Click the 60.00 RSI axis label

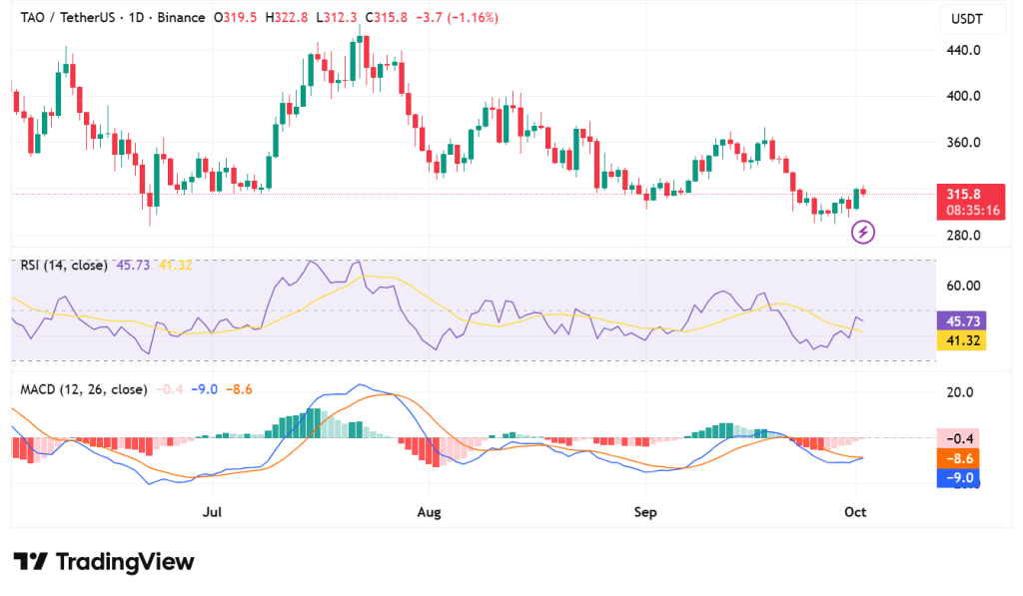(x=963, y=286)
